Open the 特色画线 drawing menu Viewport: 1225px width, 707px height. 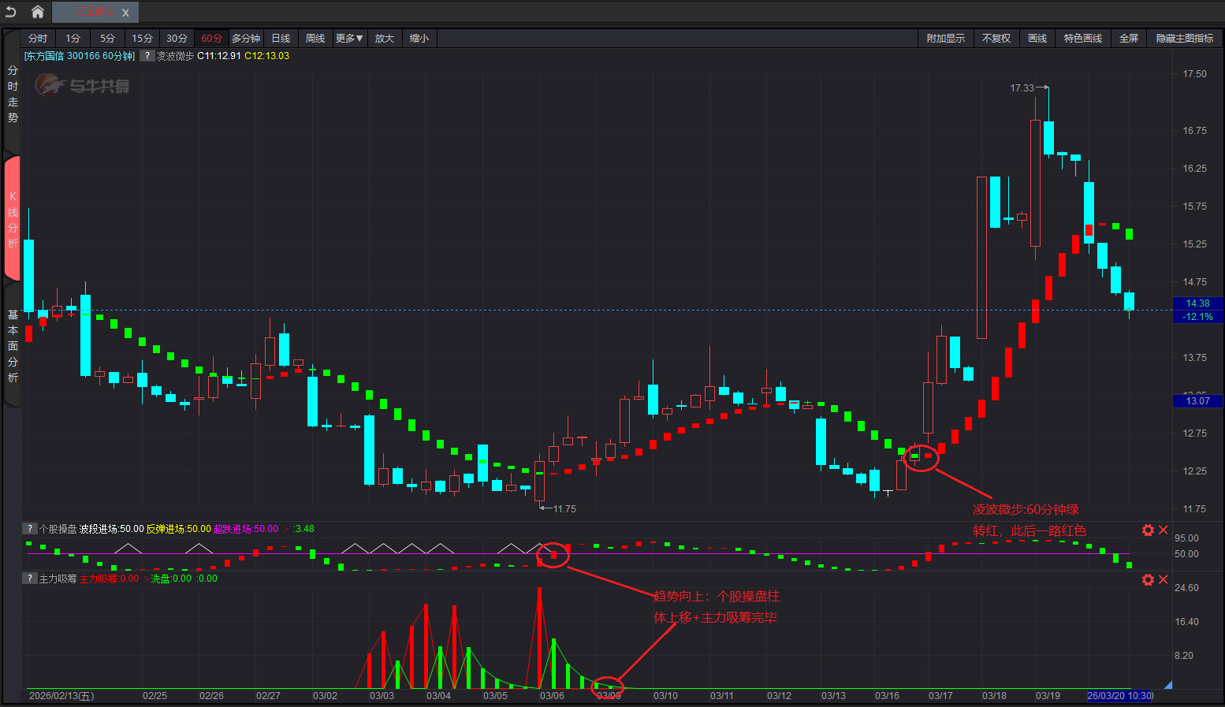pyautogui.click(x=1082, y=39)
